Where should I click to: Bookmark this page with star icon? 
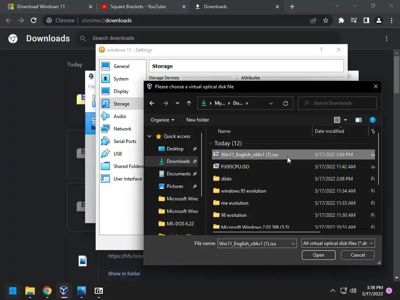pyautogui.click(x=326, y=20)
